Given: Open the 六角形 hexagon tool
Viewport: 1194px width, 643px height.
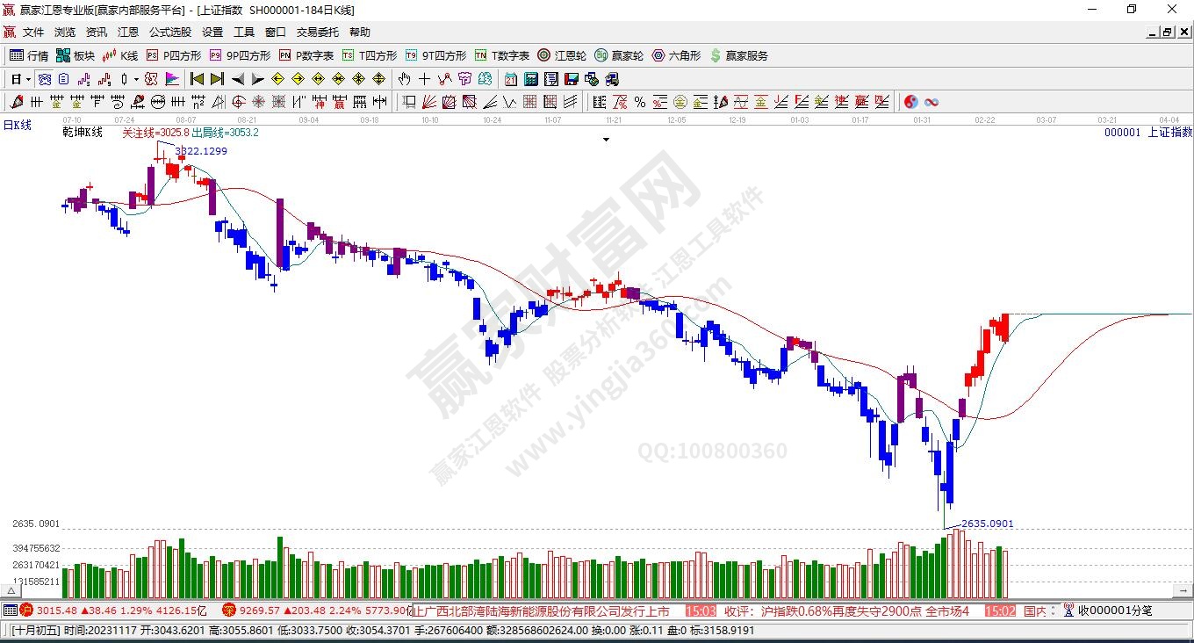Looking at the screenshot, I should pos(676,55).
